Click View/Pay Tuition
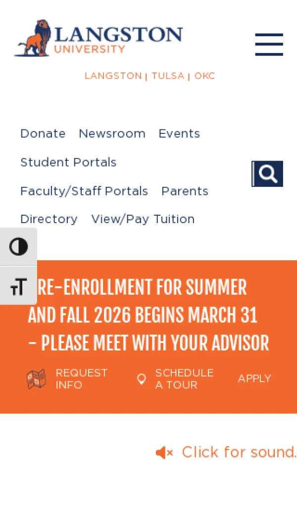This screenshot has width=297, height=528. [143, 219]
